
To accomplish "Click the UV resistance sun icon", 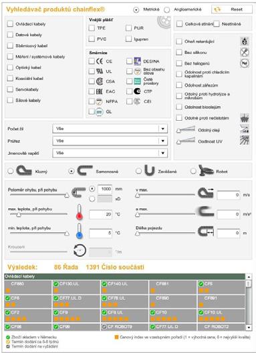I will (x=245, y=140).
